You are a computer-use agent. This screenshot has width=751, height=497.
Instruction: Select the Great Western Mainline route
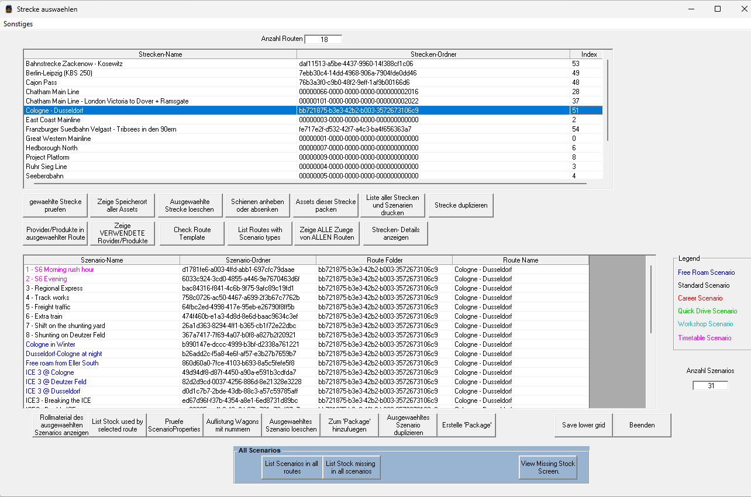pos(313,139)
